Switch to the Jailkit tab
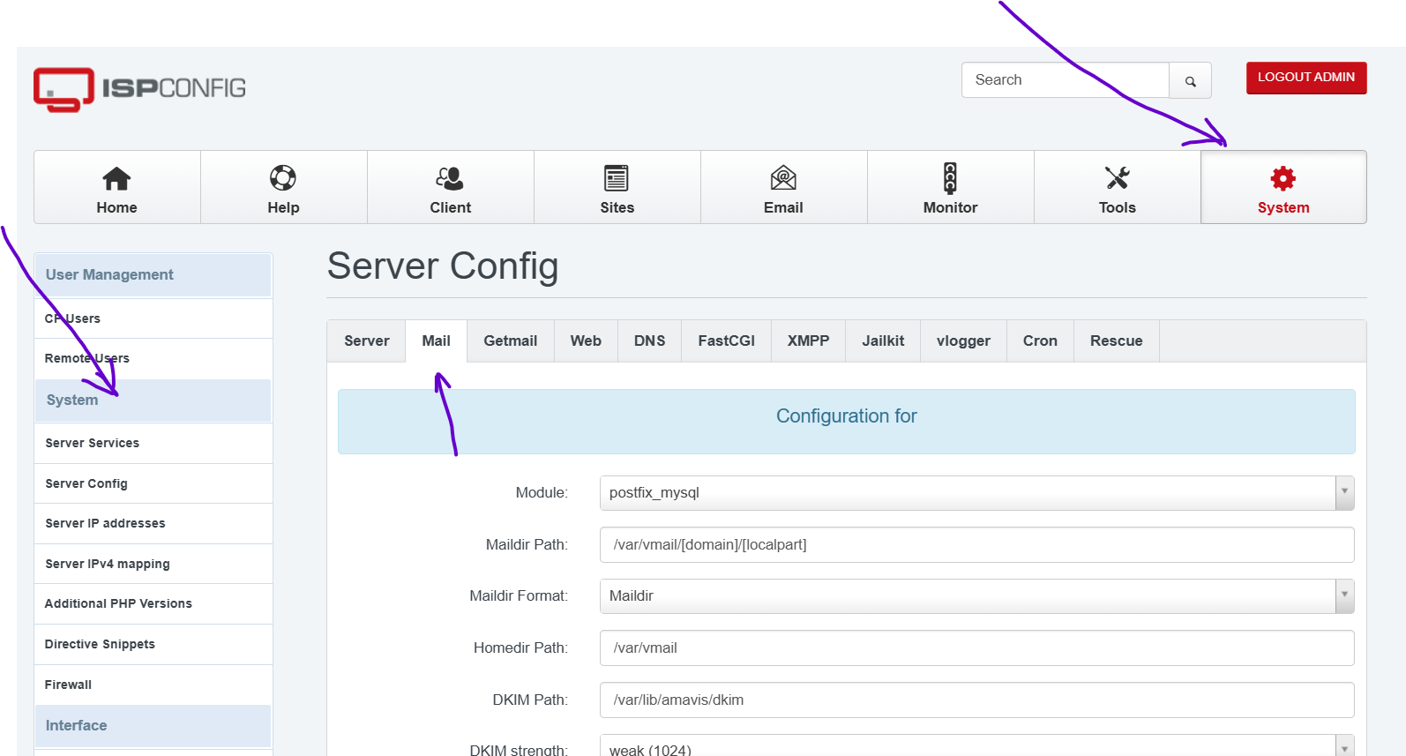The width and height of the screenshot is (1406, 756). click(x=883, y=341)
